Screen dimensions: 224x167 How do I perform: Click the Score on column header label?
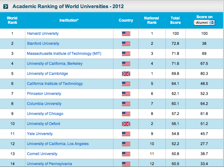[204, 17]
